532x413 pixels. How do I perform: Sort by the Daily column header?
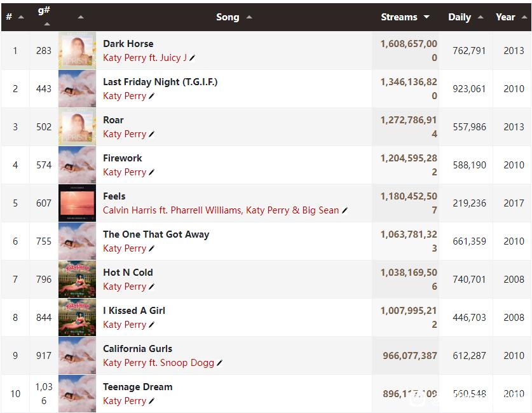click(465, 17)
